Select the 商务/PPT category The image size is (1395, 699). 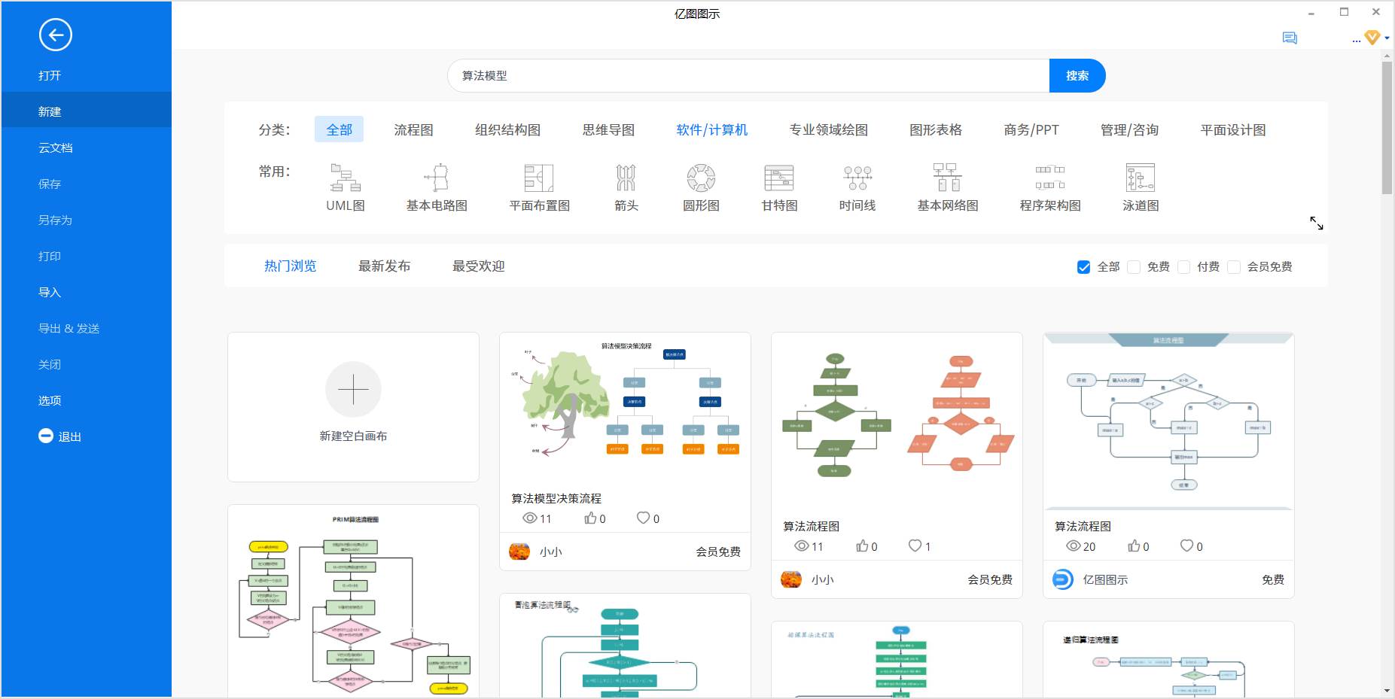click(x=1031, y=129)
